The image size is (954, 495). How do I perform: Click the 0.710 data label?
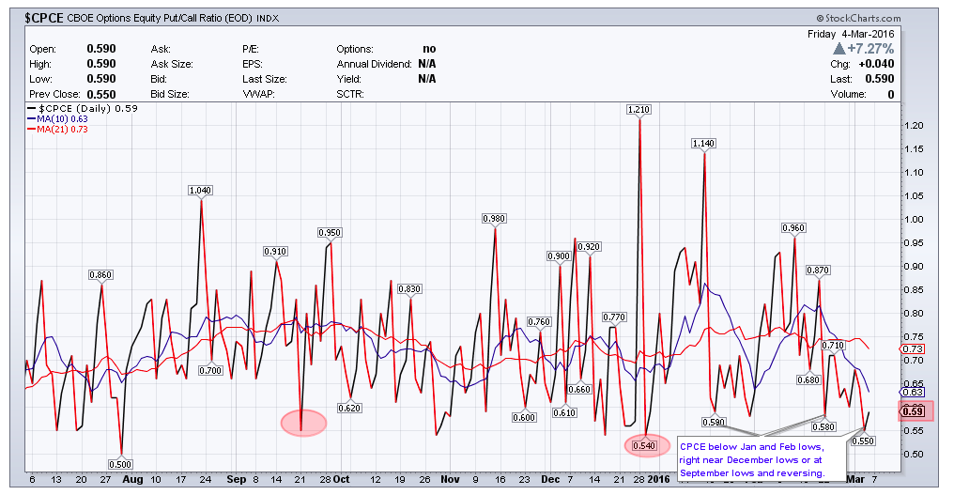[x=833, y=346]
